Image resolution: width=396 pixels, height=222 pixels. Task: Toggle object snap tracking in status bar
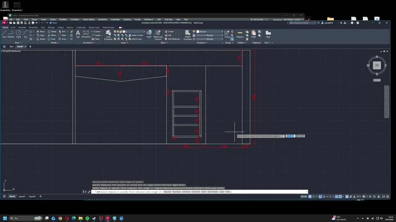click(x=337, y=196)
